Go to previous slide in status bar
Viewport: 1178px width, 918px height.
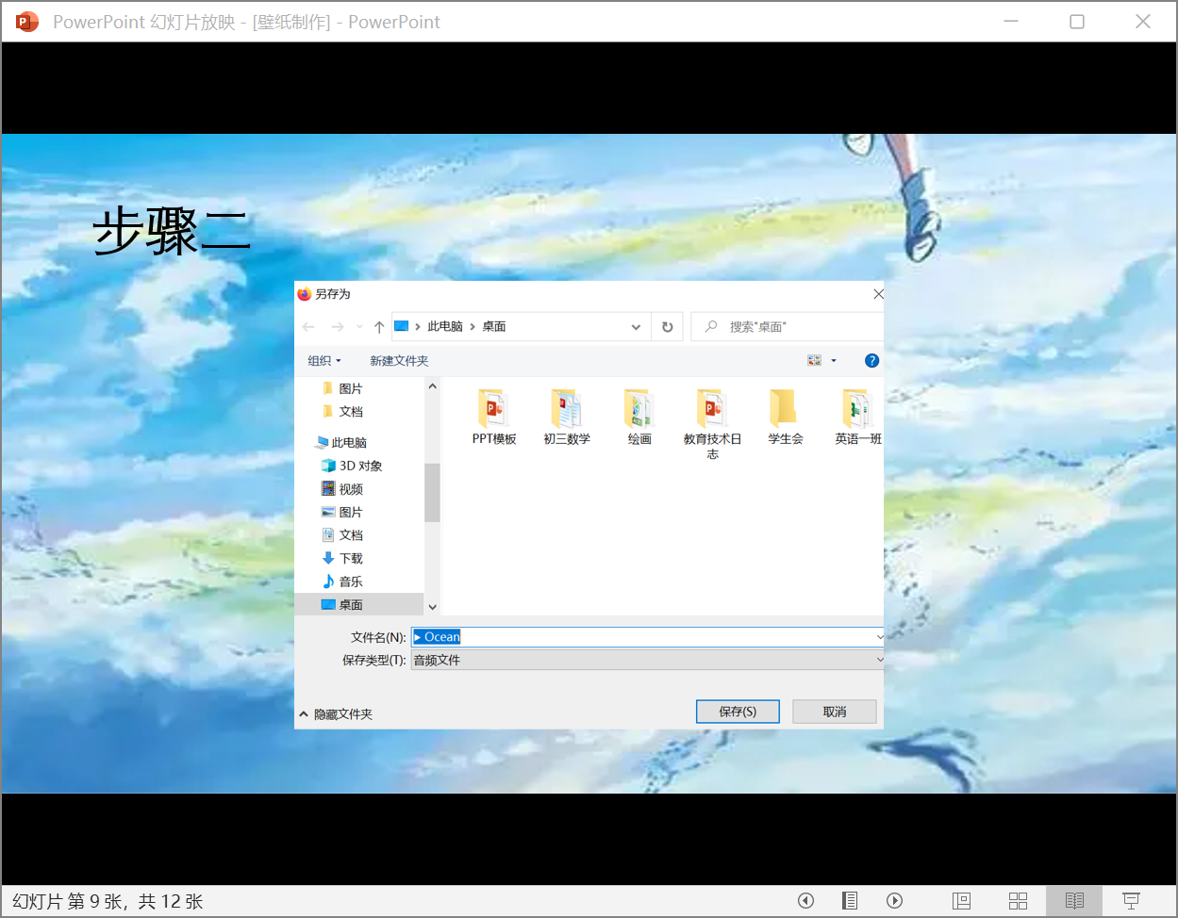pos(805,900)
